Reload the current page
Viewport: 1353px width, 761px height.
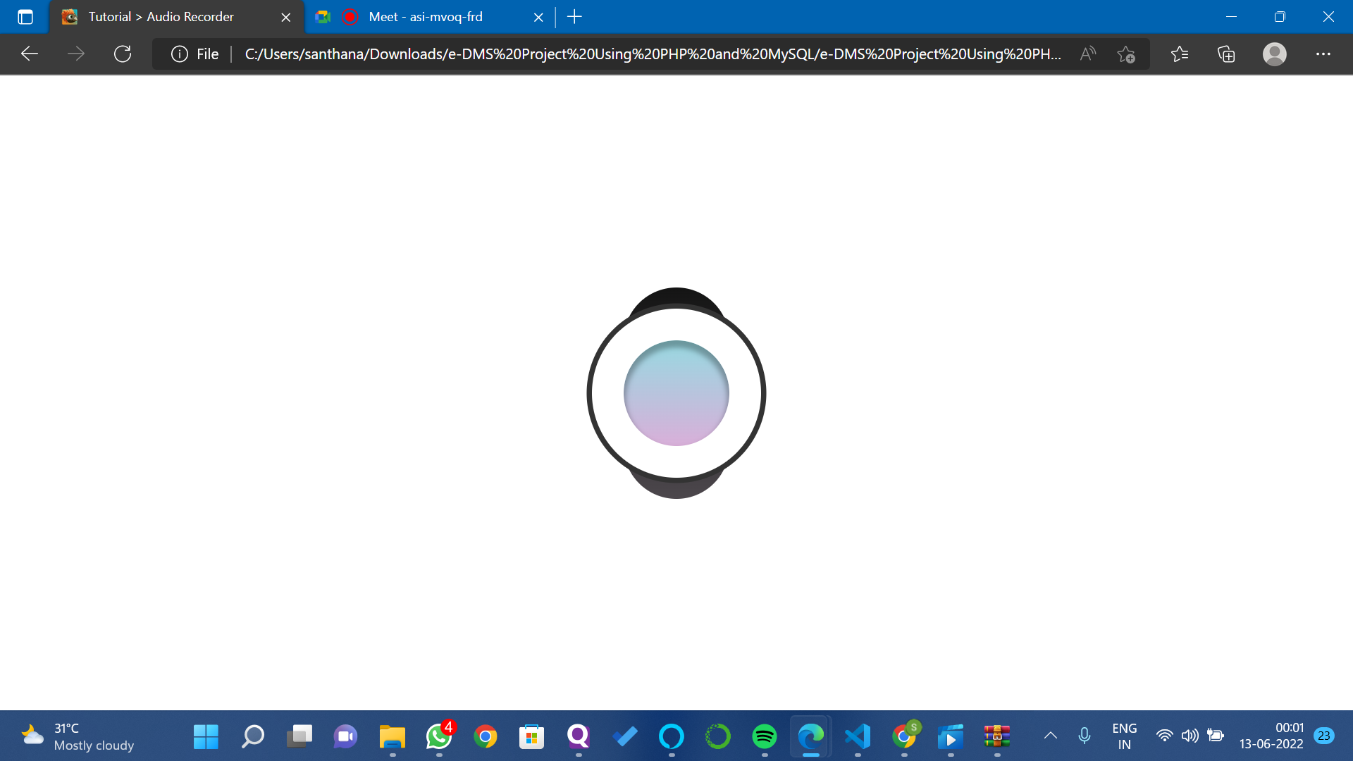[x=123, y=54]
